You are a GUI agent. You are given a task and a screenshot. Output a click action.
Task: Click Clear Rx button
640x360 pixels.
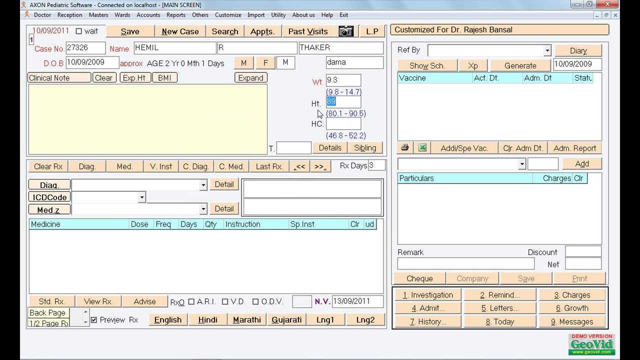pyautogui.click(x=48, y=166)
